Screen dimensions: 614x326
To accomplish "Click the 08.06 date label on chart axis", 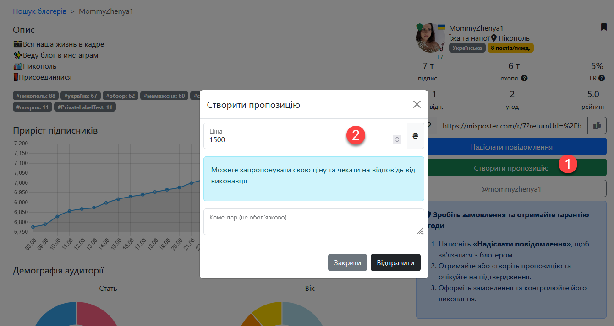I will tap(31, 245).
